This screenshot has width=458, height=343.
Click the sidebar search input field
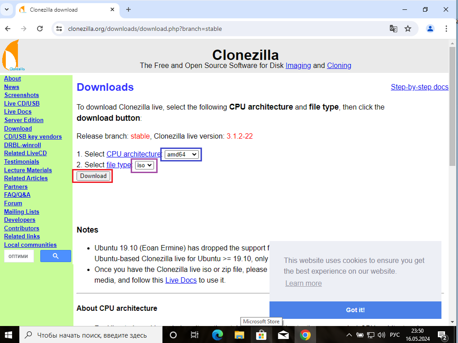[19, 256]
